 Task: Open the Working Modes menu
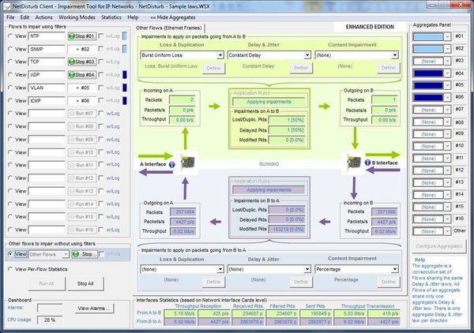pyautogui.click(x=77, y=17)
